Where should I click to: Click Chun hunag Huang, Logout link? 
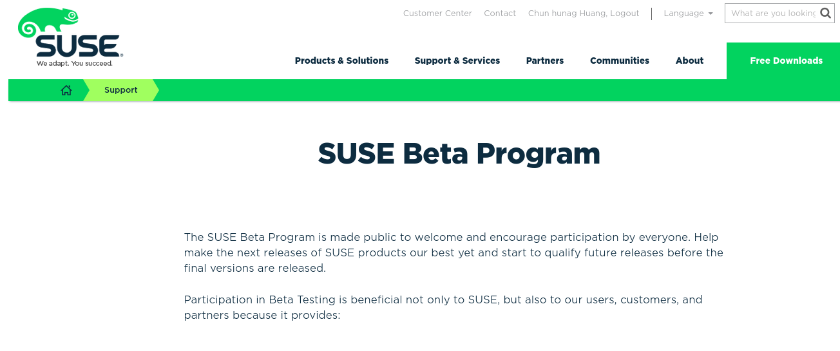584,14
